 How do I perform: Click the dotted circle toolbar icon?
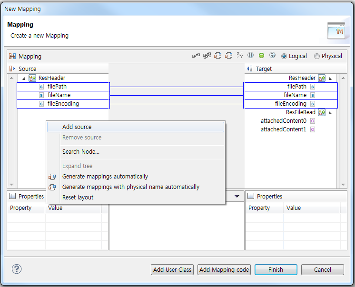[272, 55]
